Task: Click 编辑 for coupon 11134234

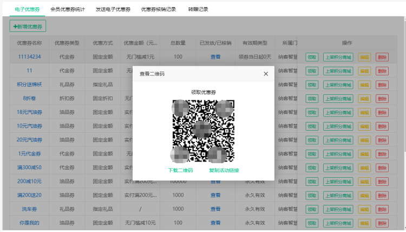Action: pos(364,57)
